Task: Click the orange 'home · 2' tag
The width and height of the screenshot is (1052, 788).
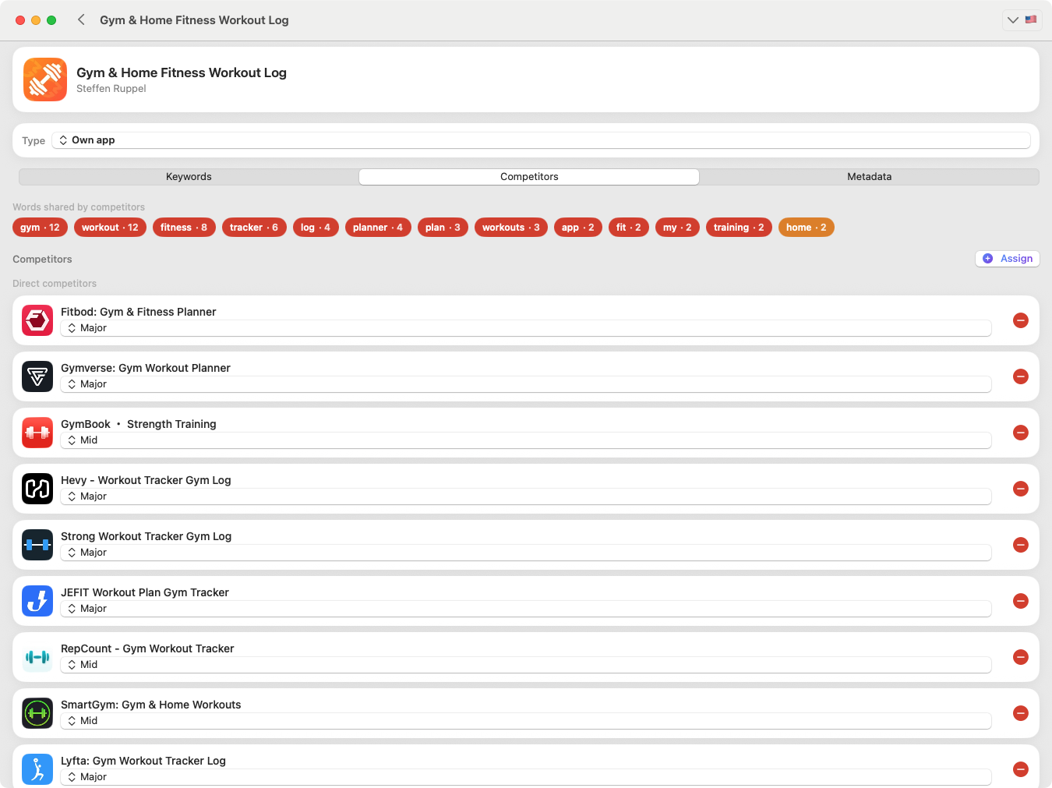Action: coord(807,228)
